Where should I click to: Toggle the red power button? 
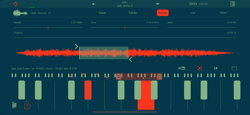coord(15,4)
